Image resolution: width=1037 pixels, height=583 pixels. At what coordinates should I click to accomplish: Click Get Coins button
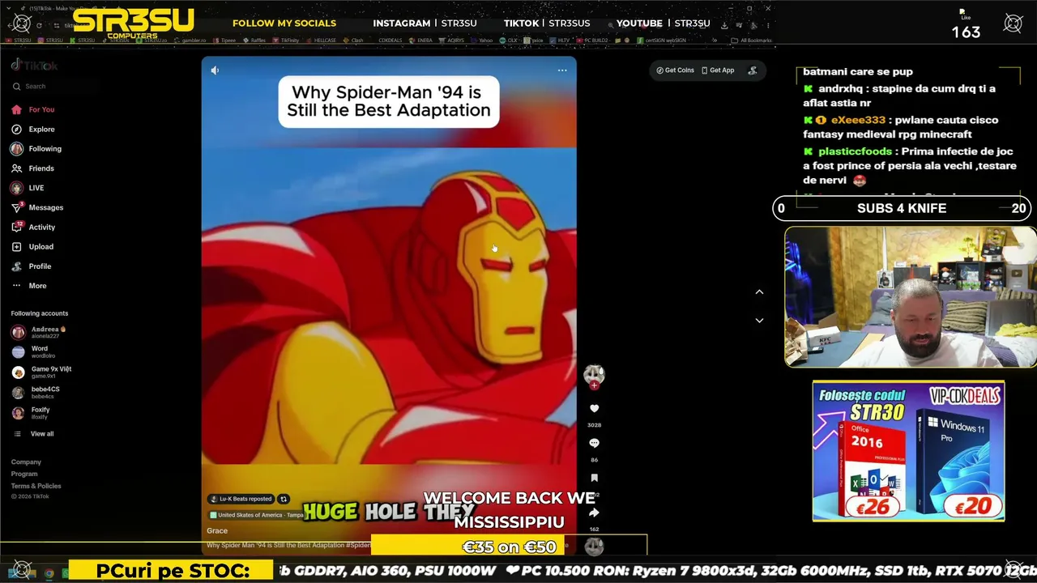[x=675, y=70]
